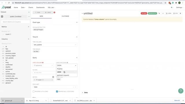
Task: Collapse the Query section
Action: click(x=77, y=58)
